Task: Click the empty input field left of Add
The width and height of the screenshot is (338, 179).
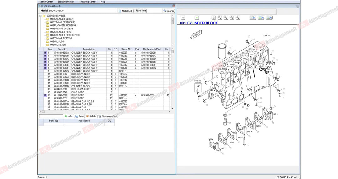Action: point(51,116)
